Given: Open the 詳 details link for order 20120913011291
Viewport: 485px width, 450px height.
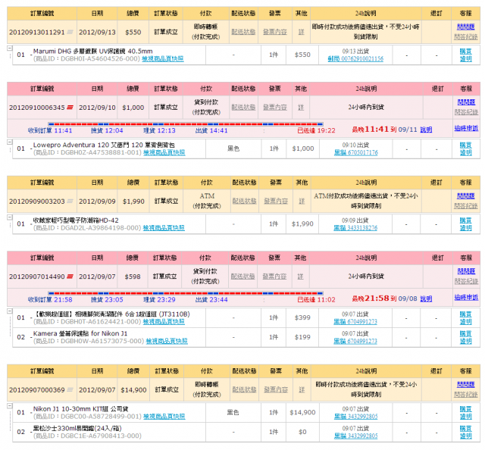Looking at the screenshot, I should coord(302,32).
